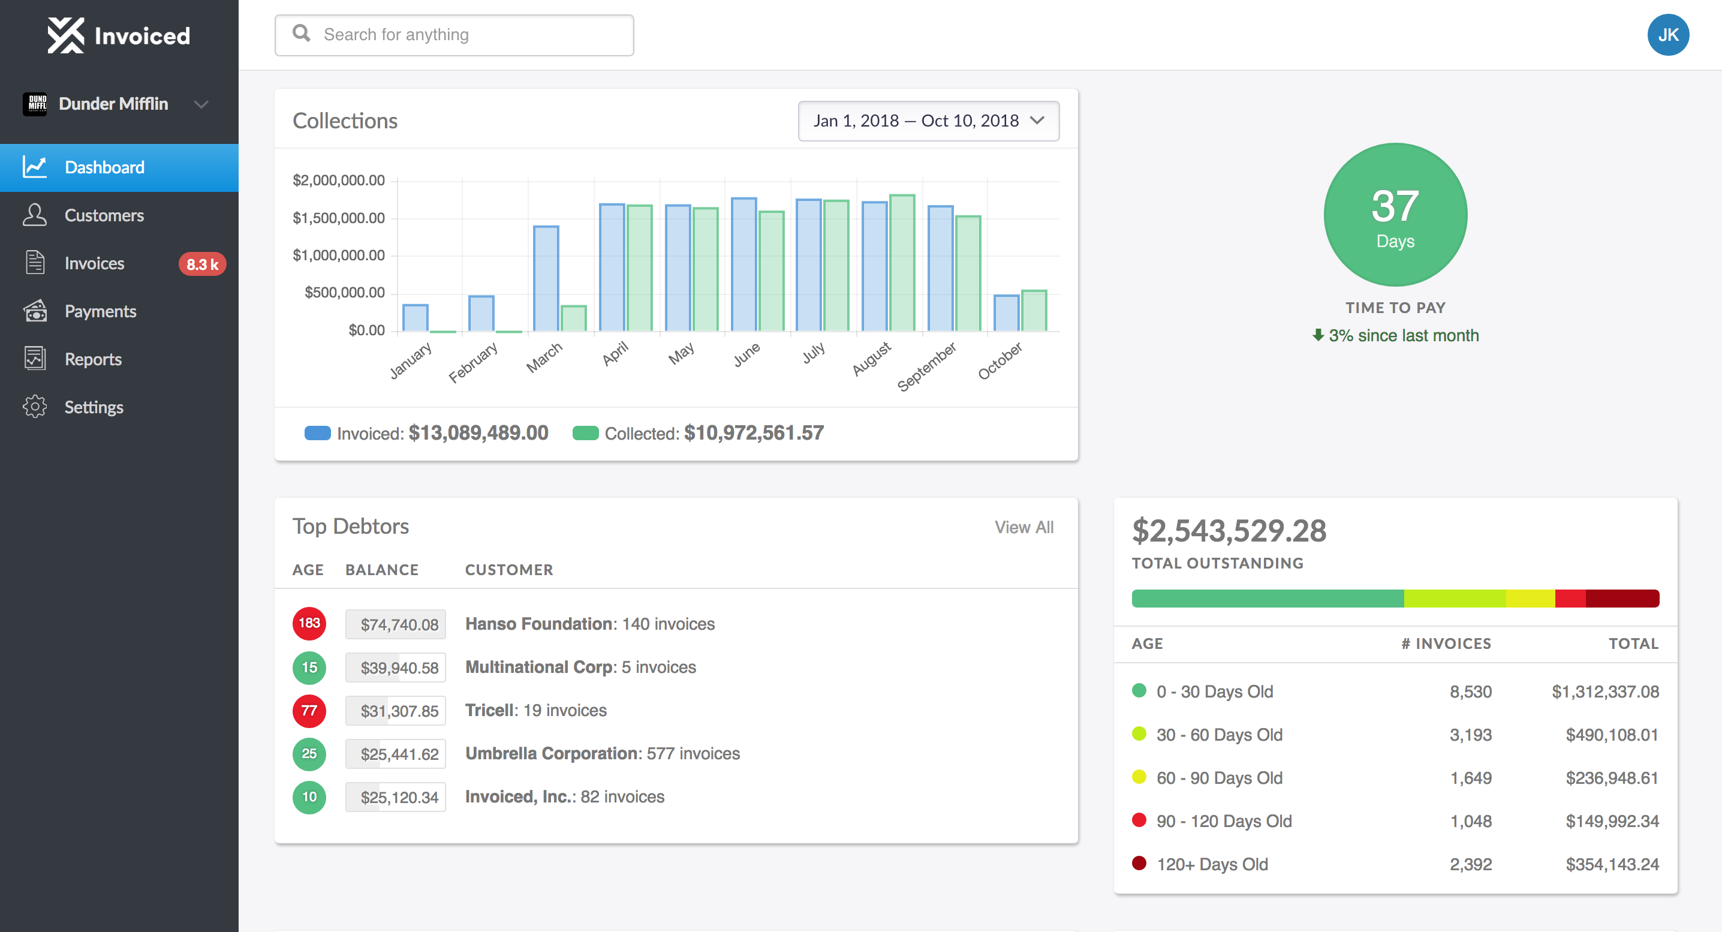Toggle the 0 - 30 Days Old aging indicator
1722x932 pixels.
coord(1140,692)
